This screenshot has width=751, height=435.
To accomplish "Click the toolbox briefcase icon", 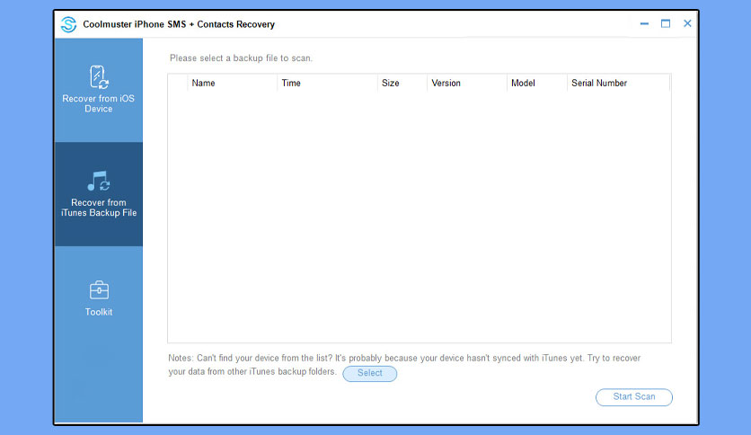I will [99, 289].
